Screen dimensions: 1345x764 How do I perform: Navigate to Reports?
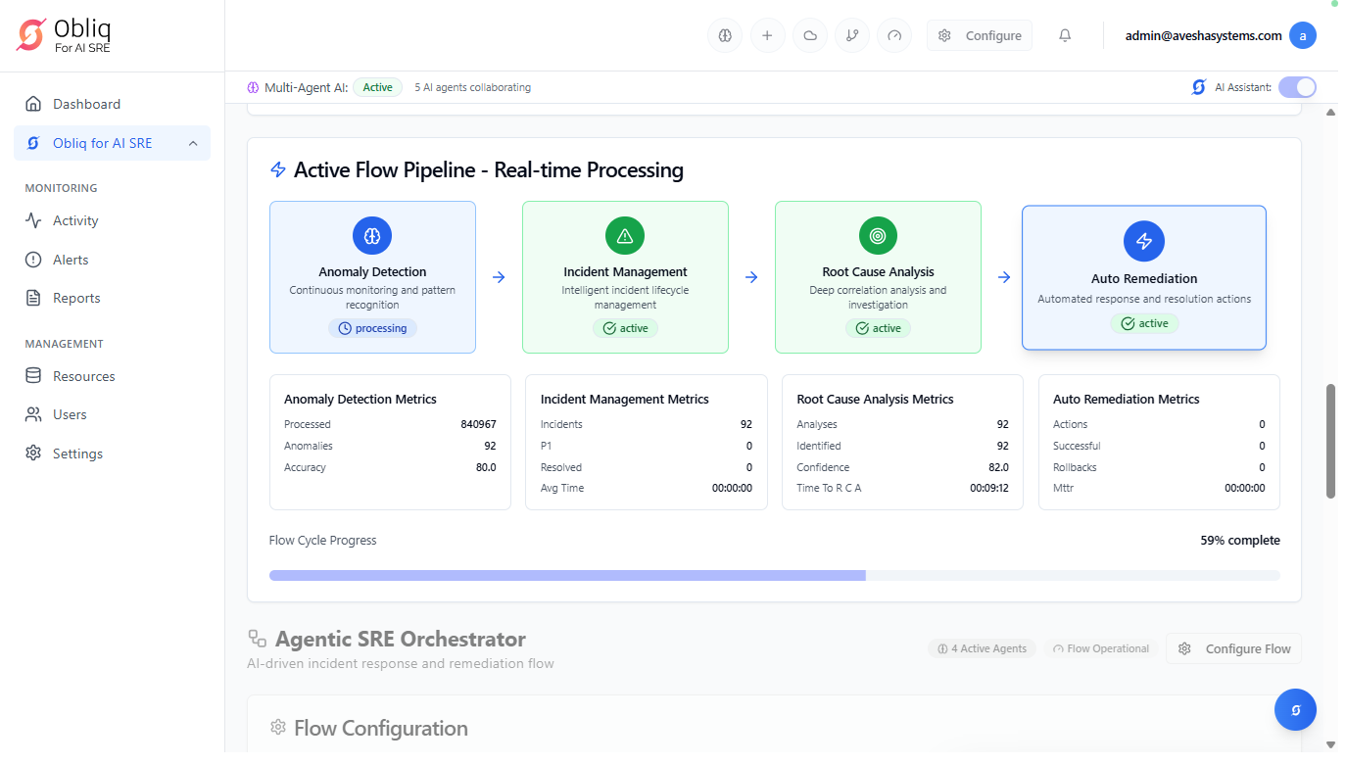pyautogui.click(x=112, y=298)
